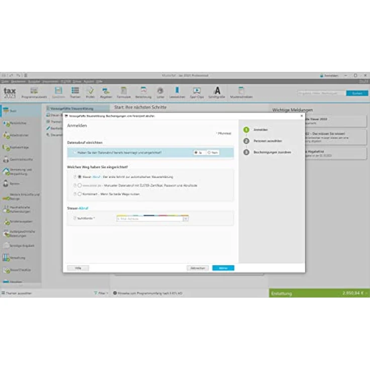Open the Hilfe menu in menu bar

[x=100, y=81]
